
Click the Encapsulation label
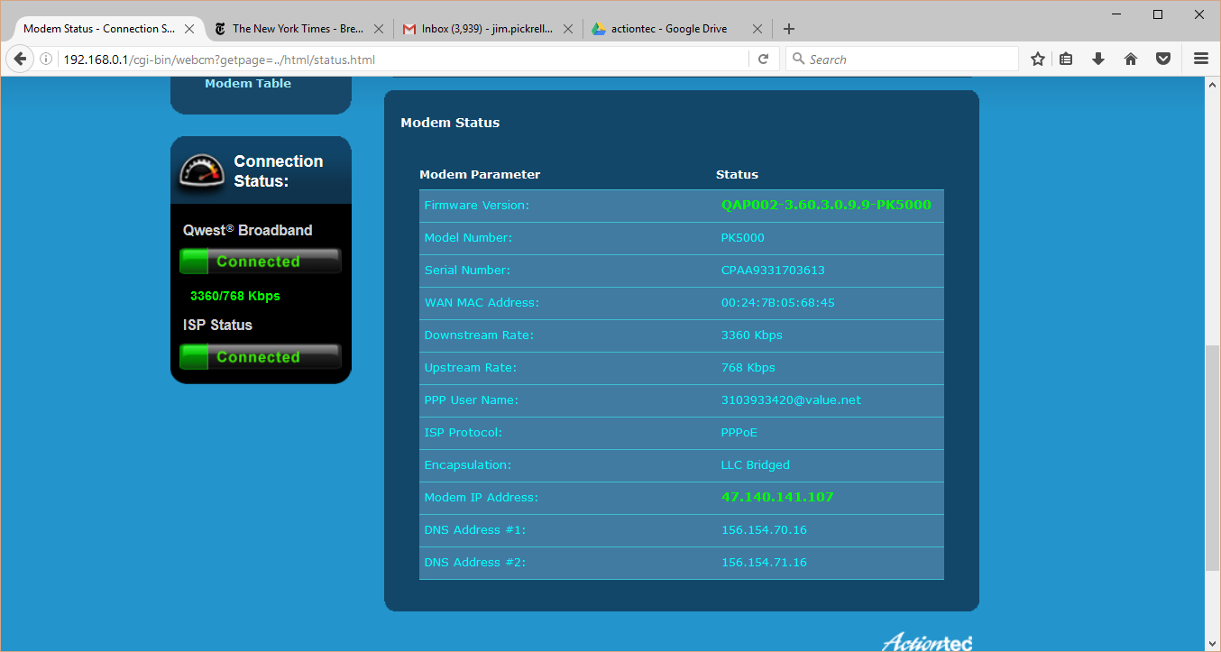click(x=467, y=465)
